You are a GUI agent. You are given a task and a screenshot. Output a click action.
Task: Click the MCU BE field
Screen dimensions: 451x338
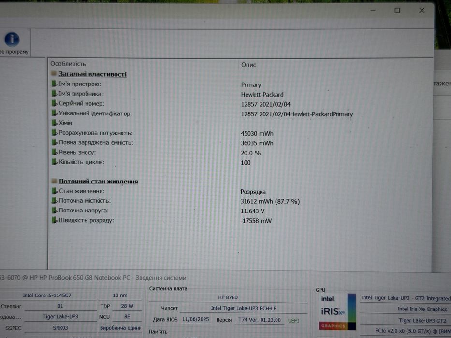coord(127,317)
